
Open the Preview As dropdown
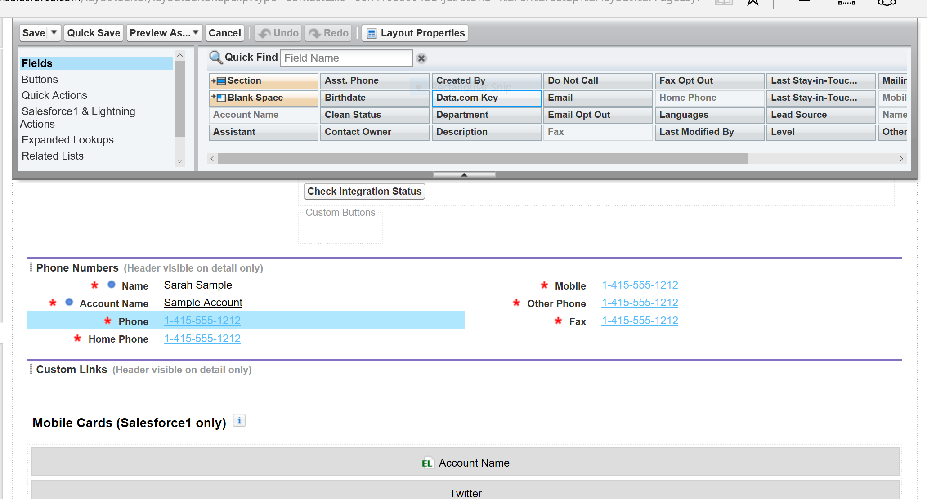(x=164, y=33)
